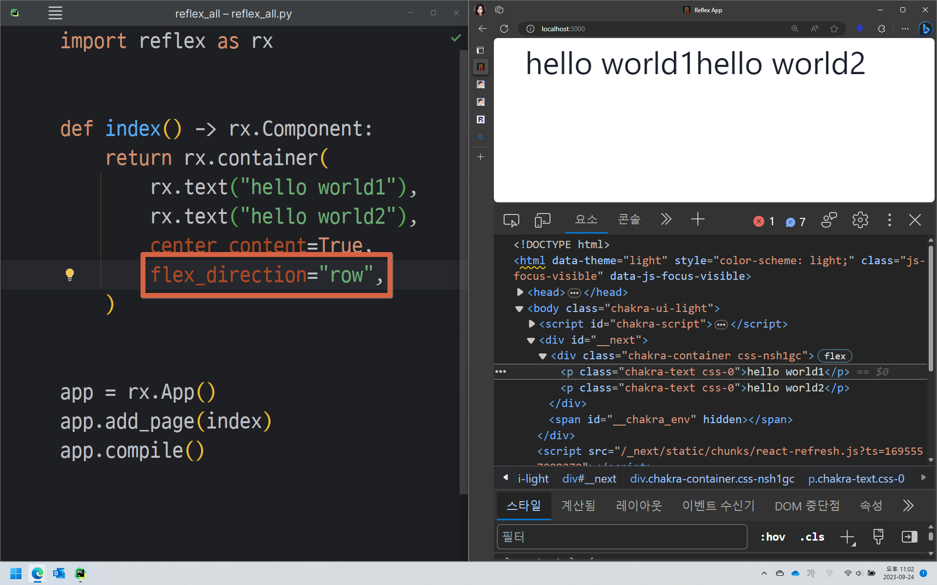The width and height of the screenshot is (937, 585).
Task: Open DevTools settings gear
Action: 860,220
